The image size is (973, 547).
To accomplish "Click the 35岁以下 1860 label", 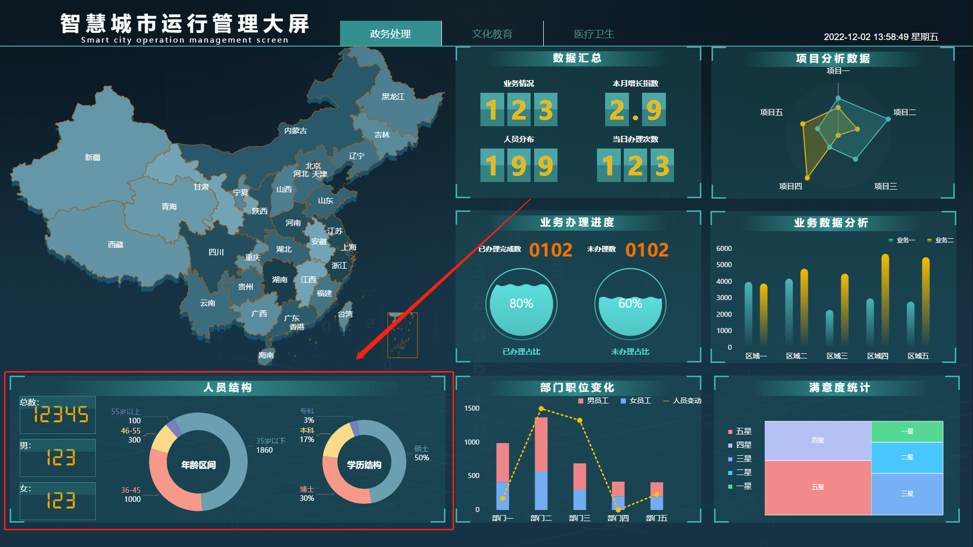I will coord(271,446).
